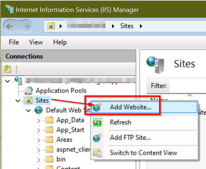This screenshot has height=169, width=206.
Task: Click the App_Data folder icon
Action: [49, 120]
